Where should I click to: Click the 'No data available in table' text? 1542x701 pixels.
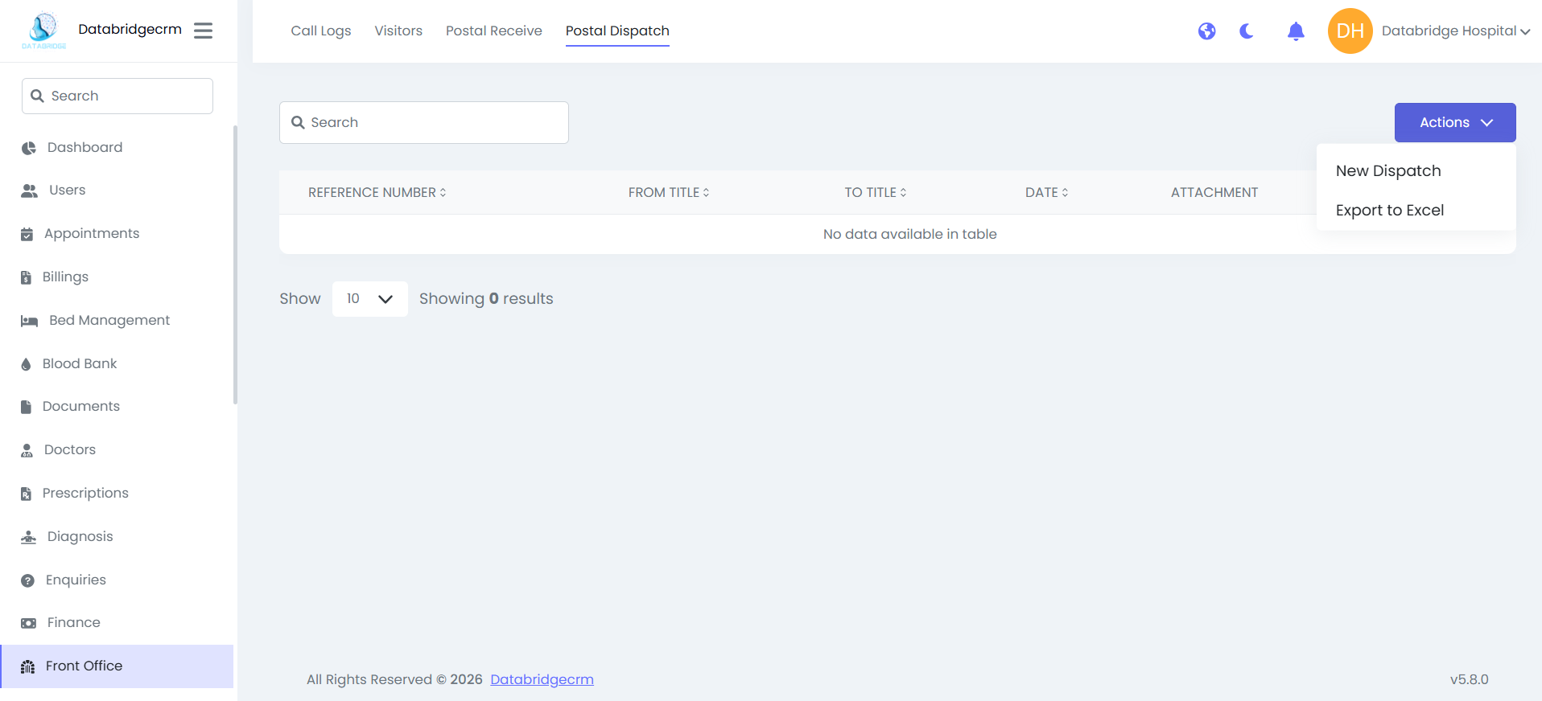[x=909, y=235]
